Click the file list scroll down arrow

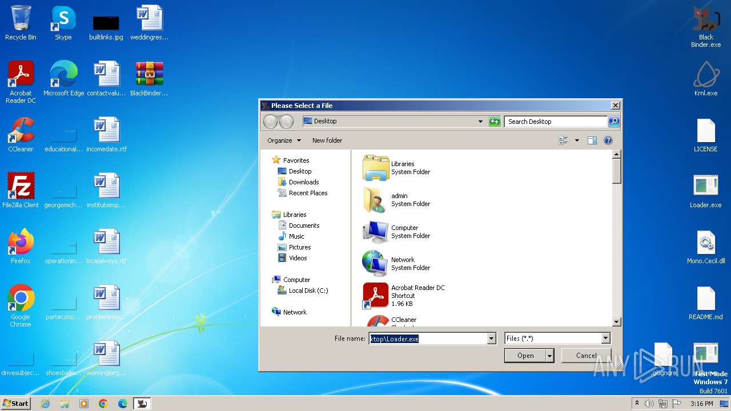[616, 322]
